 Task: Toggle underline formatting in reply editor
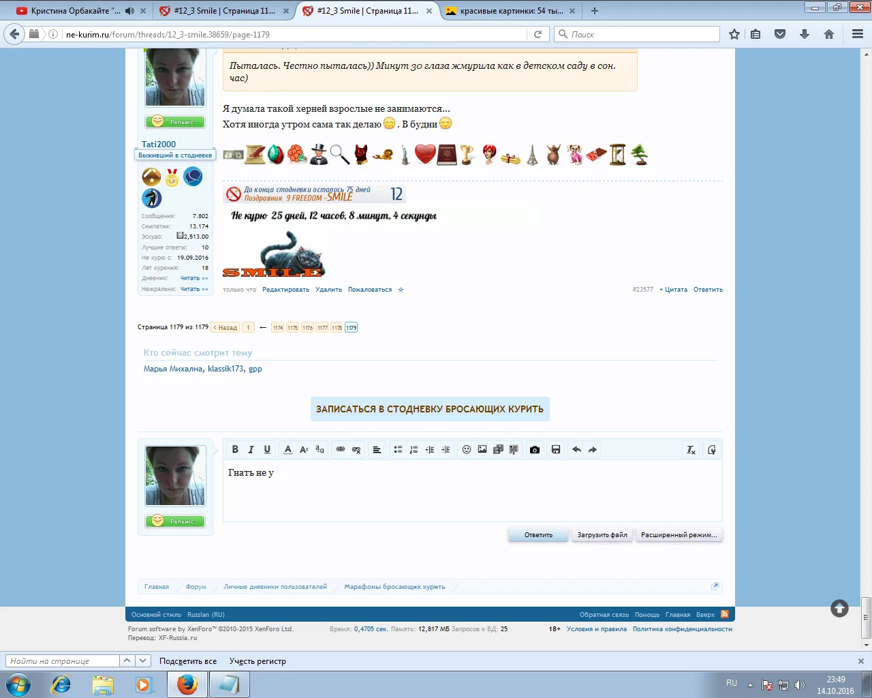click(267, 450)
